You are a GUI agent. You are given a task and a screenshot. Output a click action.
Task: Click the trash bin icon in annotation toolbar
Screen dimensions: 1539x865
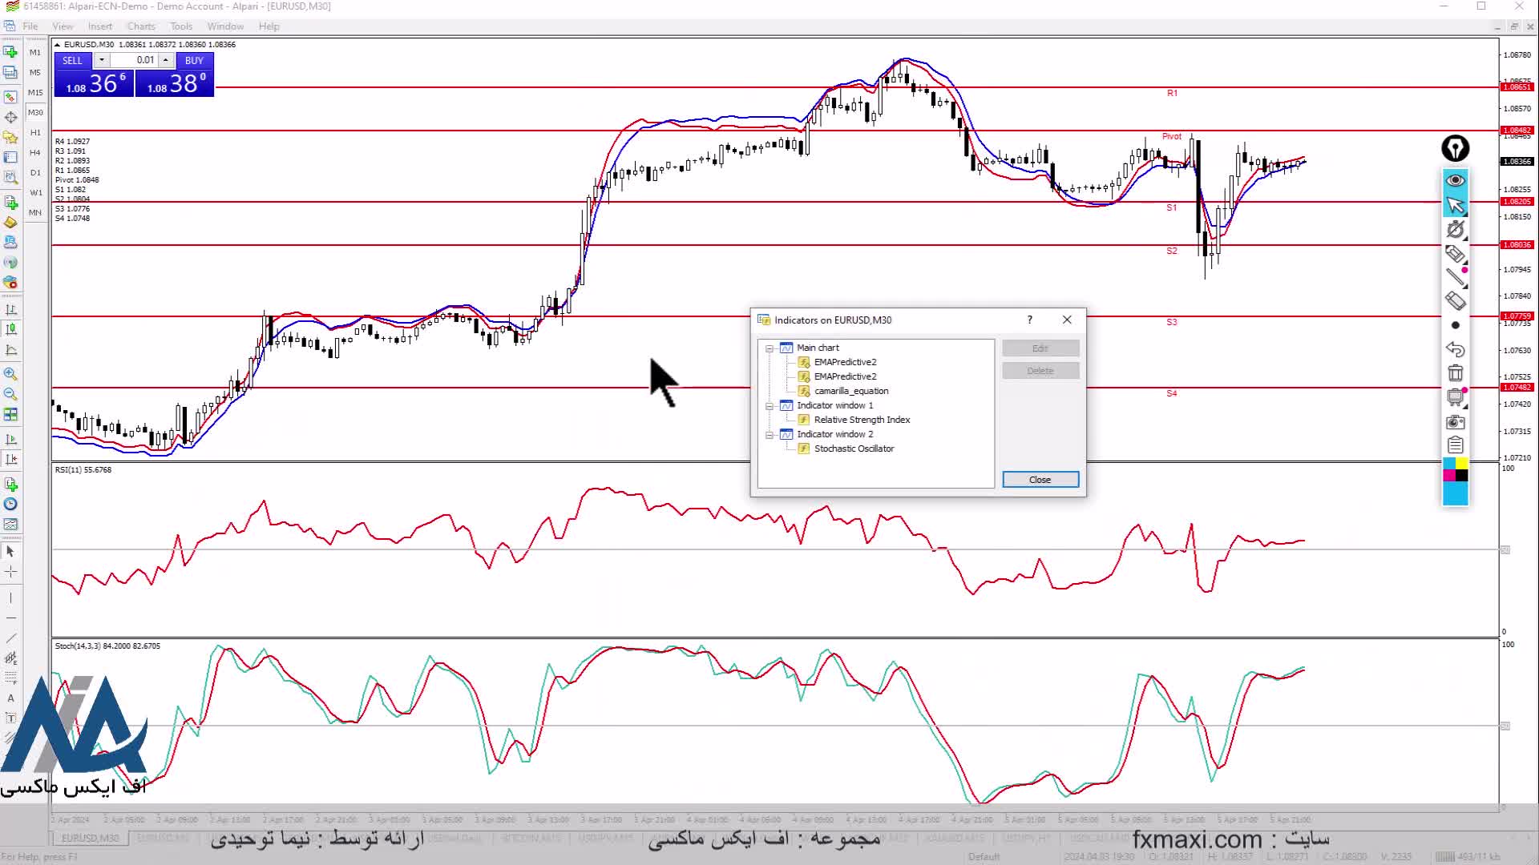tap(1455, 373)
